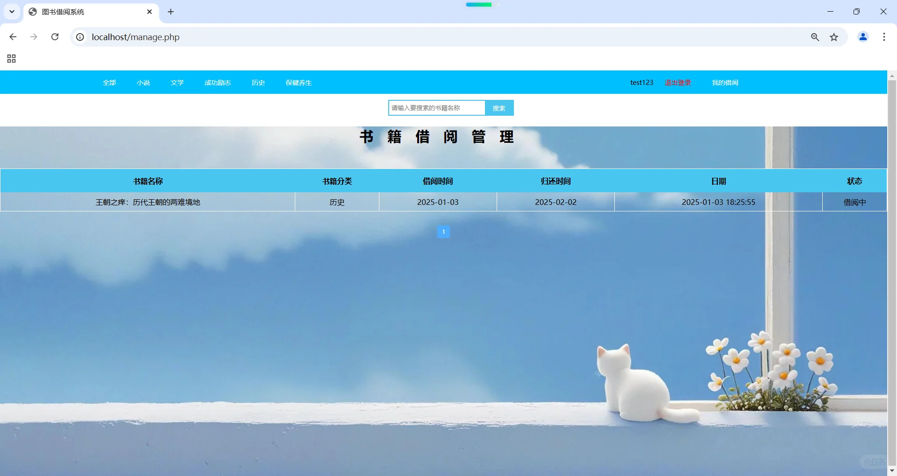Click the 退出登录 logout link

click(677, 82)
